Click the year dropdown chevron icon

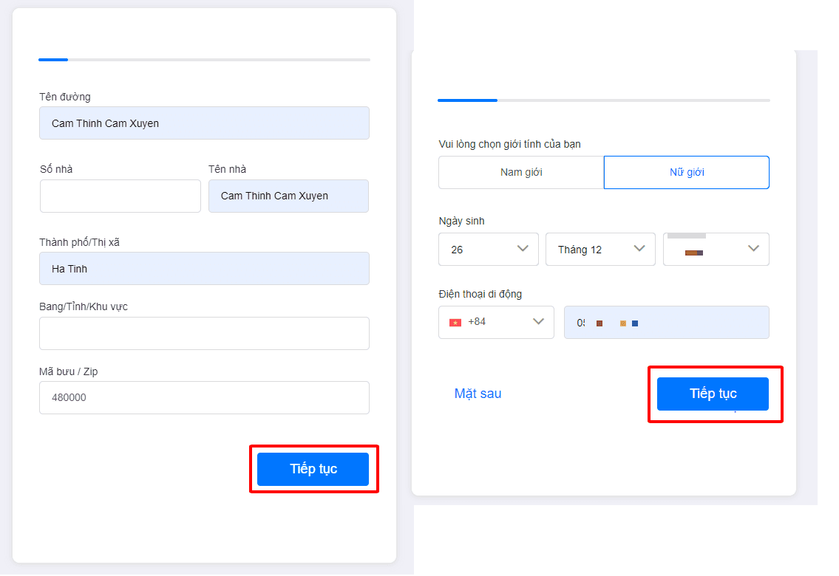point(753,248)
